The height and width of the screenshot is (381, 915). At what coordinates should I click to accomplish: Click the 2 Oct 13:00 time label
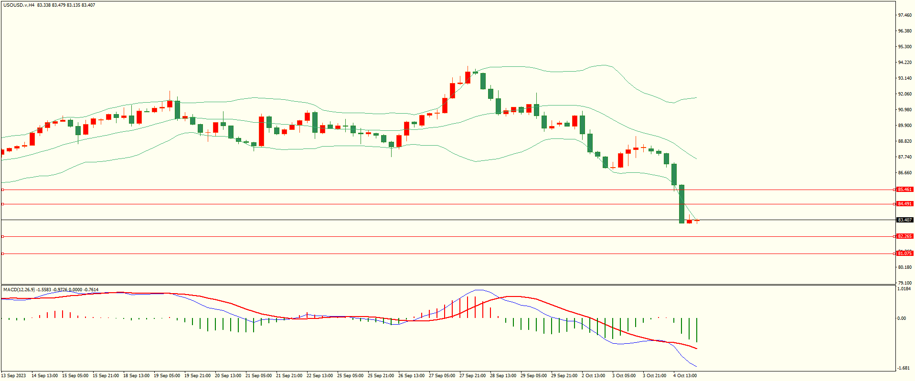pyautogui.click(x=593, y=376)
